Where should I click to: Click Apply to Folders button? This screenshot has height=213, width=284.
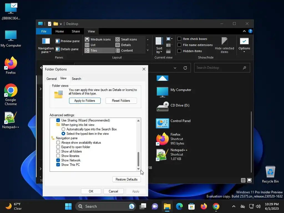(85, 101)
